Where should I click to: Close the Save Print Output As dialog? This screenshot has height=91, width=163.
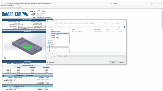click(125, 21)
